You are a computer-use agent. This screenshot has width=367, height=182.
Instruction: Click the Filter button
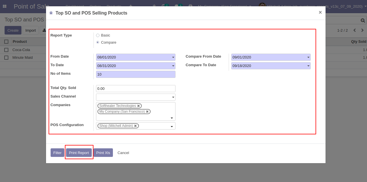[57, 153]
